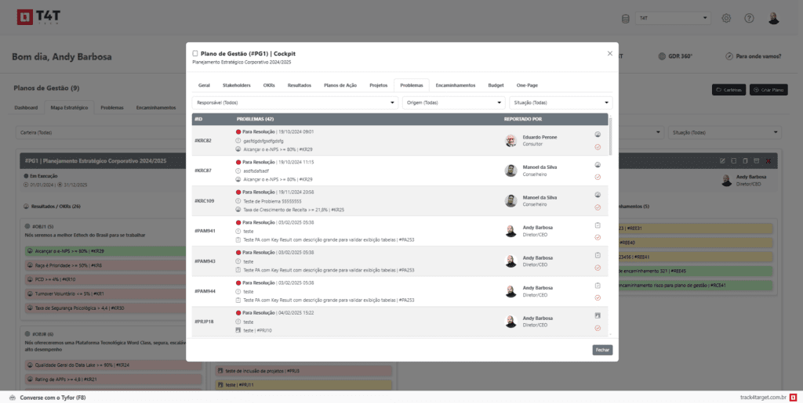Expand the Origem (Todas) dropdown
Screen dimensions: 803x403
[454, 103]
